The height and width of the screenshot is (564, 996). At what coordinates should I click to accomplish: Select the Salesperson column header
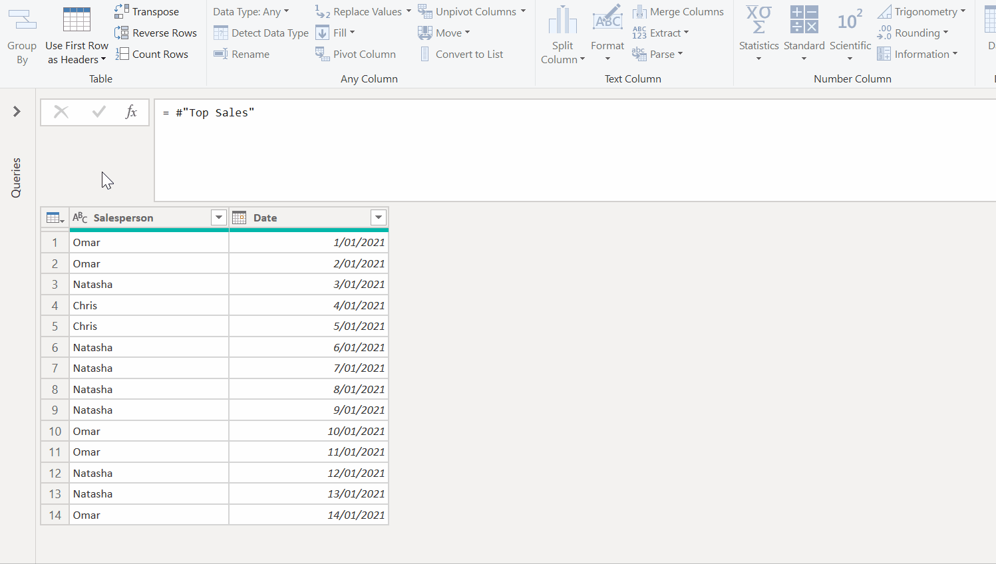coord(149,217)
